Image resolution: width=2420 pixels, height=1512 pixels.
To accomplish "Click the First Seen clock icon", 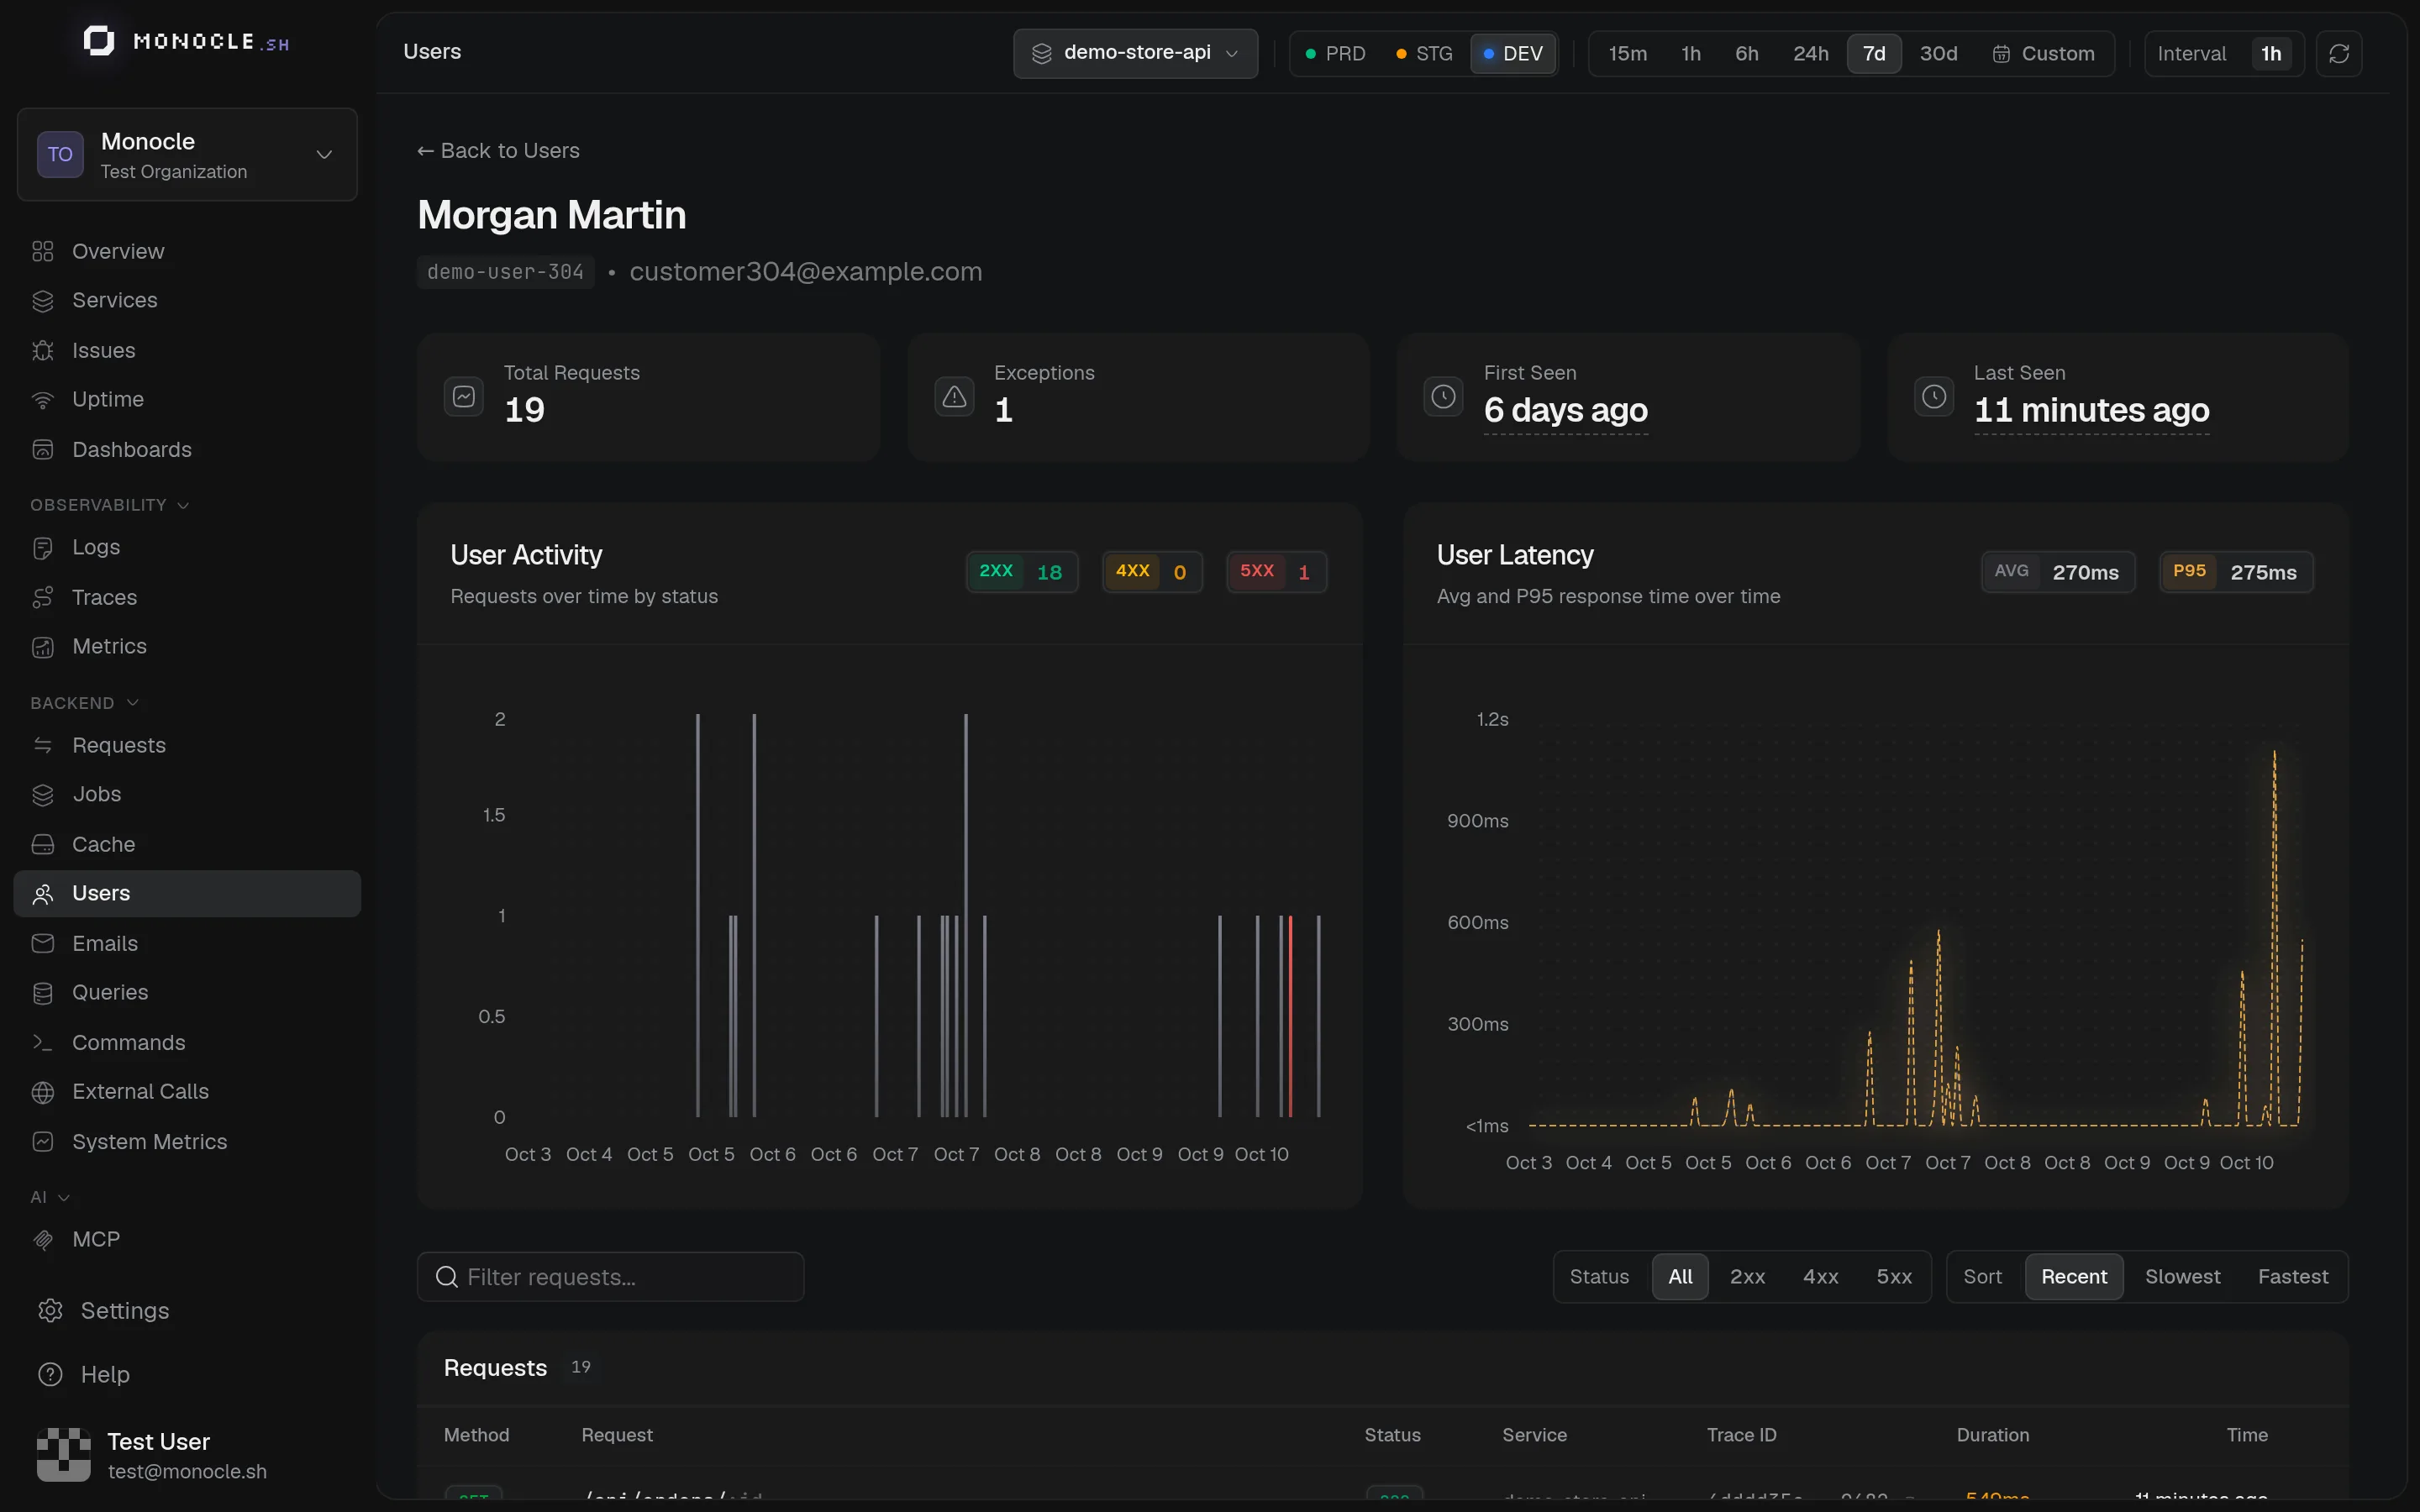I will (x=1443, y=397).
